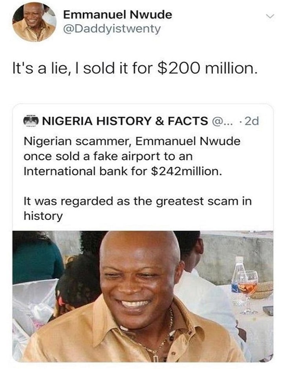Select the "It's a lie" tweet text
The width and height of the screenshot is (286, 369).
[135, 68]
